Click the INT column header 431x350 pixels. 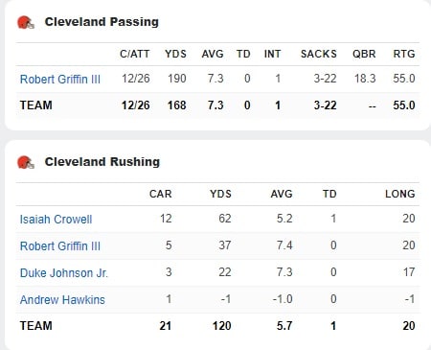pos(272,54)
